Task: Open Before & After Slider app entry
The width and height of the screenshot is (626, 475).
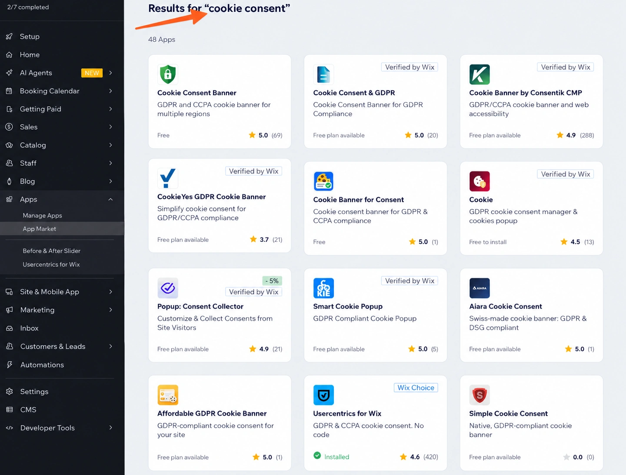Action: 51,251
